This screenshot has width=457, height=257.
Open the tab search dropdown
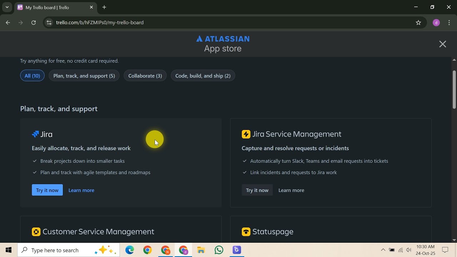tap(7, 7)
